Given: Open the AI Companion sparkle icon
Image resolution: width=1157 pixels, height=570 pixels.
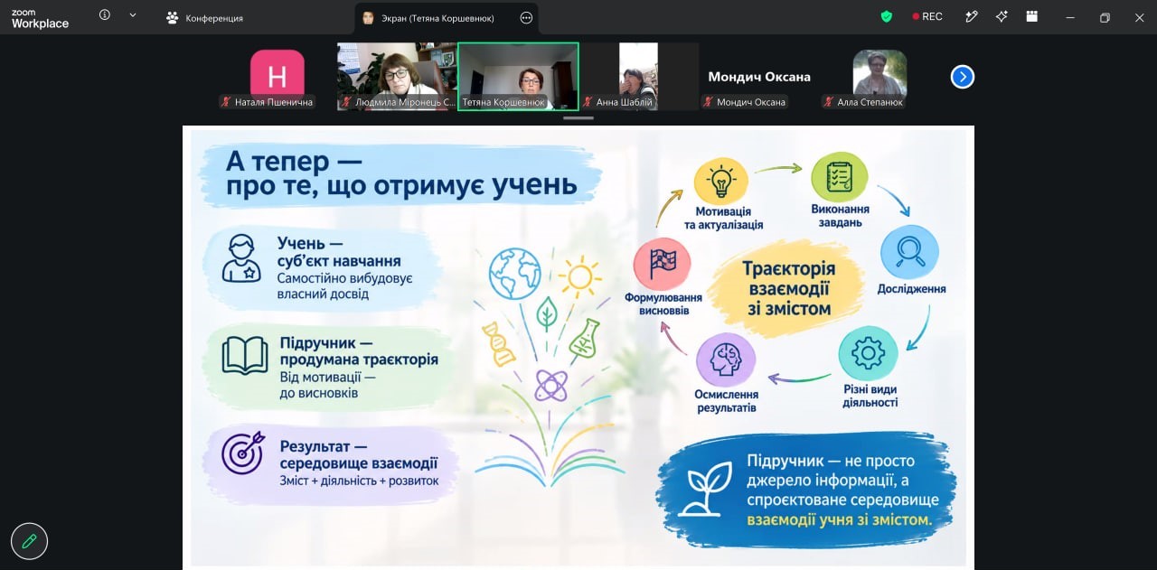Looking at the screenshot, I should [x=1002, y=16].
